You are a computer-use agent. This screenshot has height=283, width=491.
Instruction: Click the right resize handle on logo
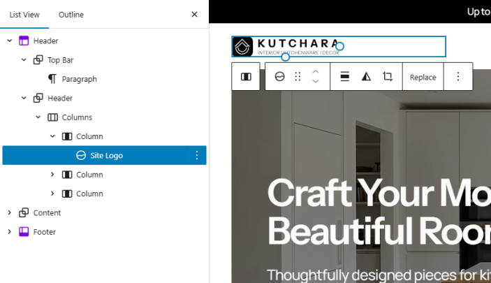[339, 46]
